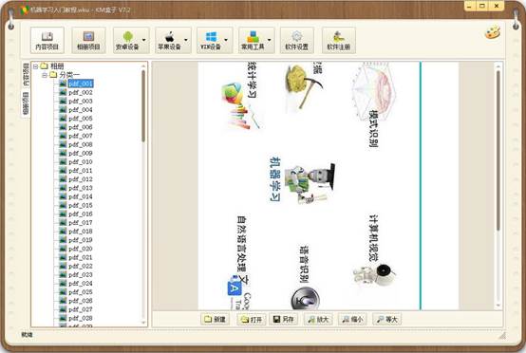This screenshot has width=526, height=353.
Task: Open 苹果设备 dropdown arrow
Action: pos(186,40)
